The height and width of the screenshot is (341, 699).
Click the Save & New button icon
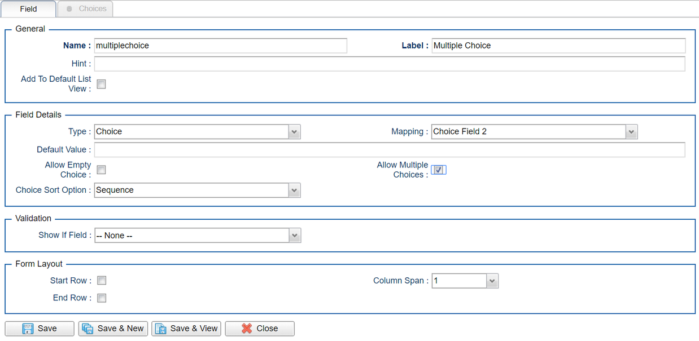88,329
